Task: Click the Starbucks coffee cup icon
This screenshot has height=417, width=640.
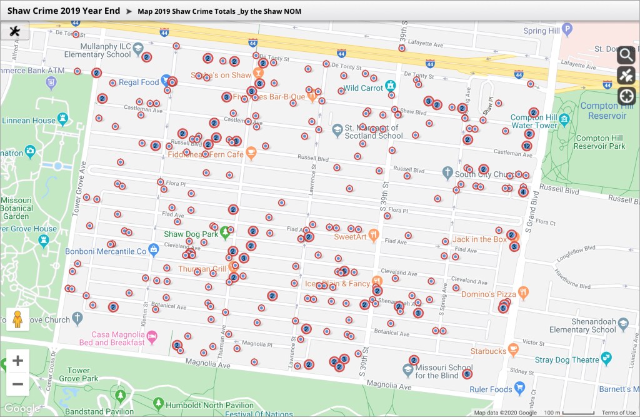Action: (514, 348)
